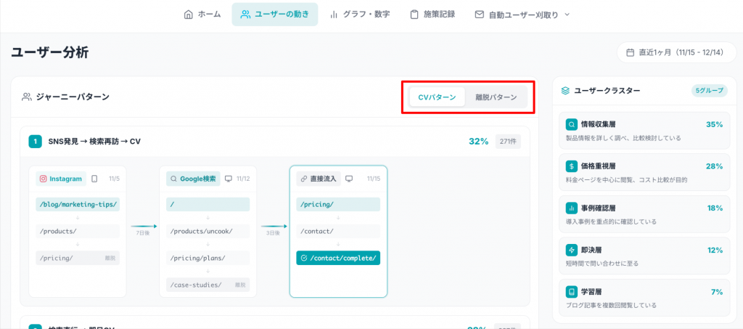Screen dimensions: 743x329
Task: Click the link icon on 直接流入 badge
Action: point(303,179)
